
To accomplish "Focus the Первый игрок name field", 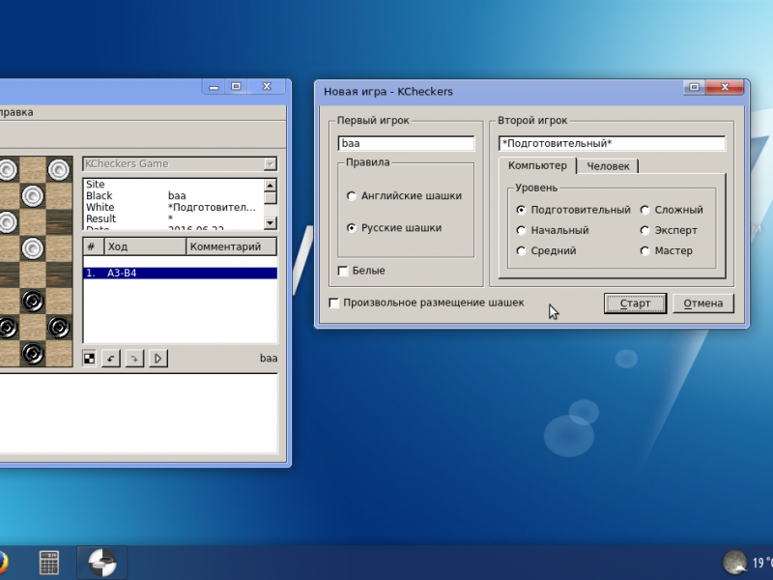I will 406,143.
